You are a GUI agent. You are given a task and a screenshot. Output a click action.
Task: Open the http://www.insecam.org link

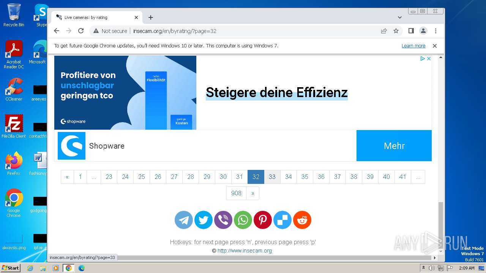tap(245, 251)
